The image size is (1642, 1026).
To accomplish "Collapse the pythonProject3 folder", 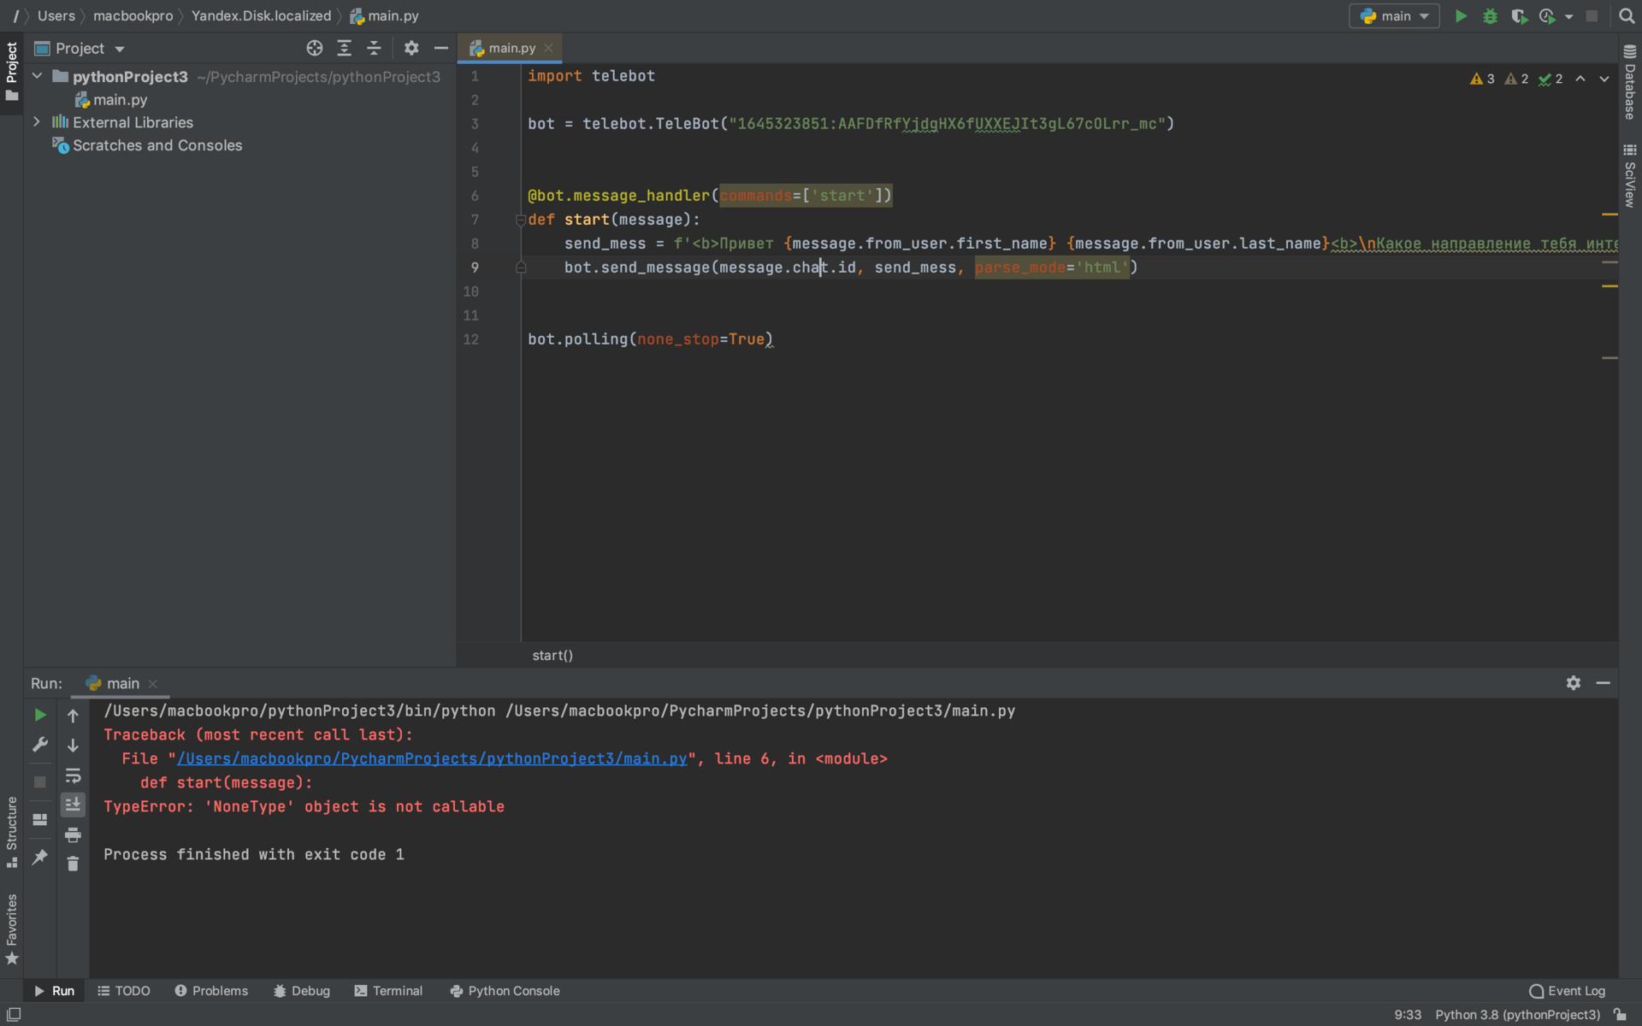I will tap(38, 76).
